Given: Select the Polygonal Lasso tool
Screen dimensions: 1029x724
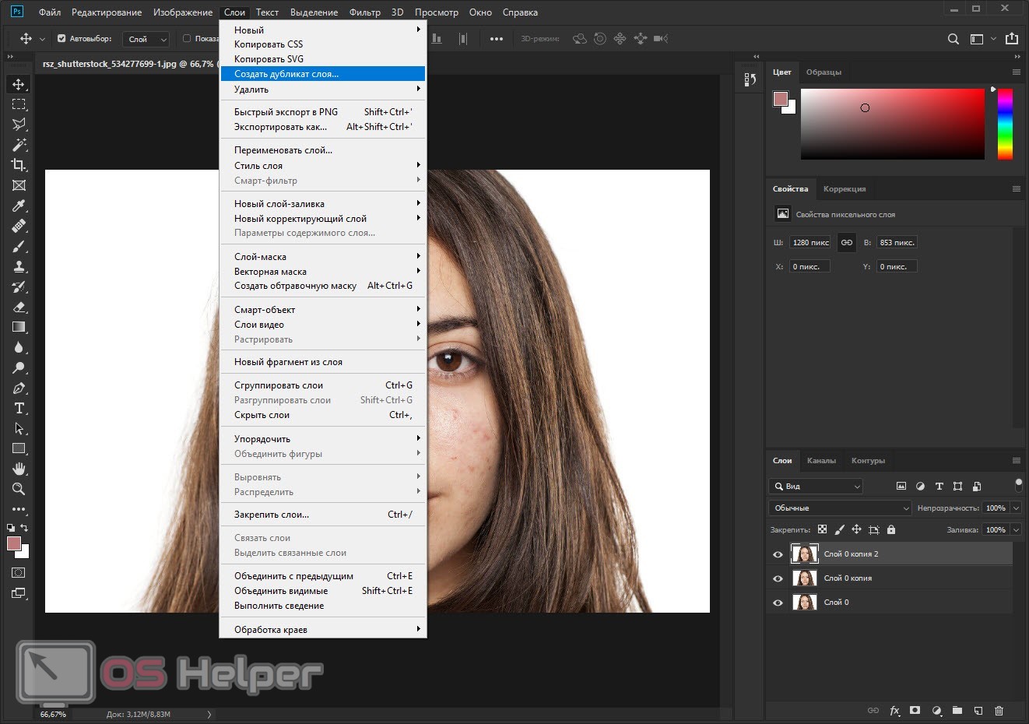Looking at the screenshot, I should click(19, 125).
